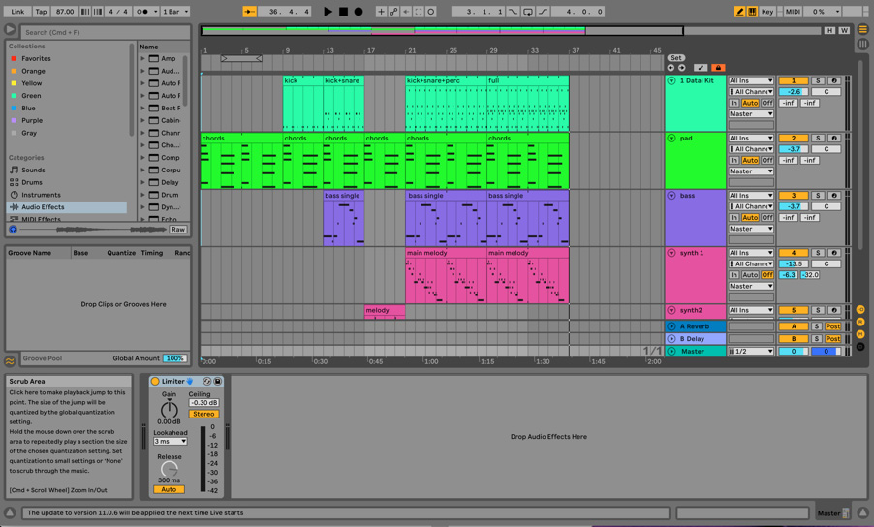The height and width of the screenshot is (527, 874).
Task: Click the Limiter Stereo button
Action: [203, 414]
